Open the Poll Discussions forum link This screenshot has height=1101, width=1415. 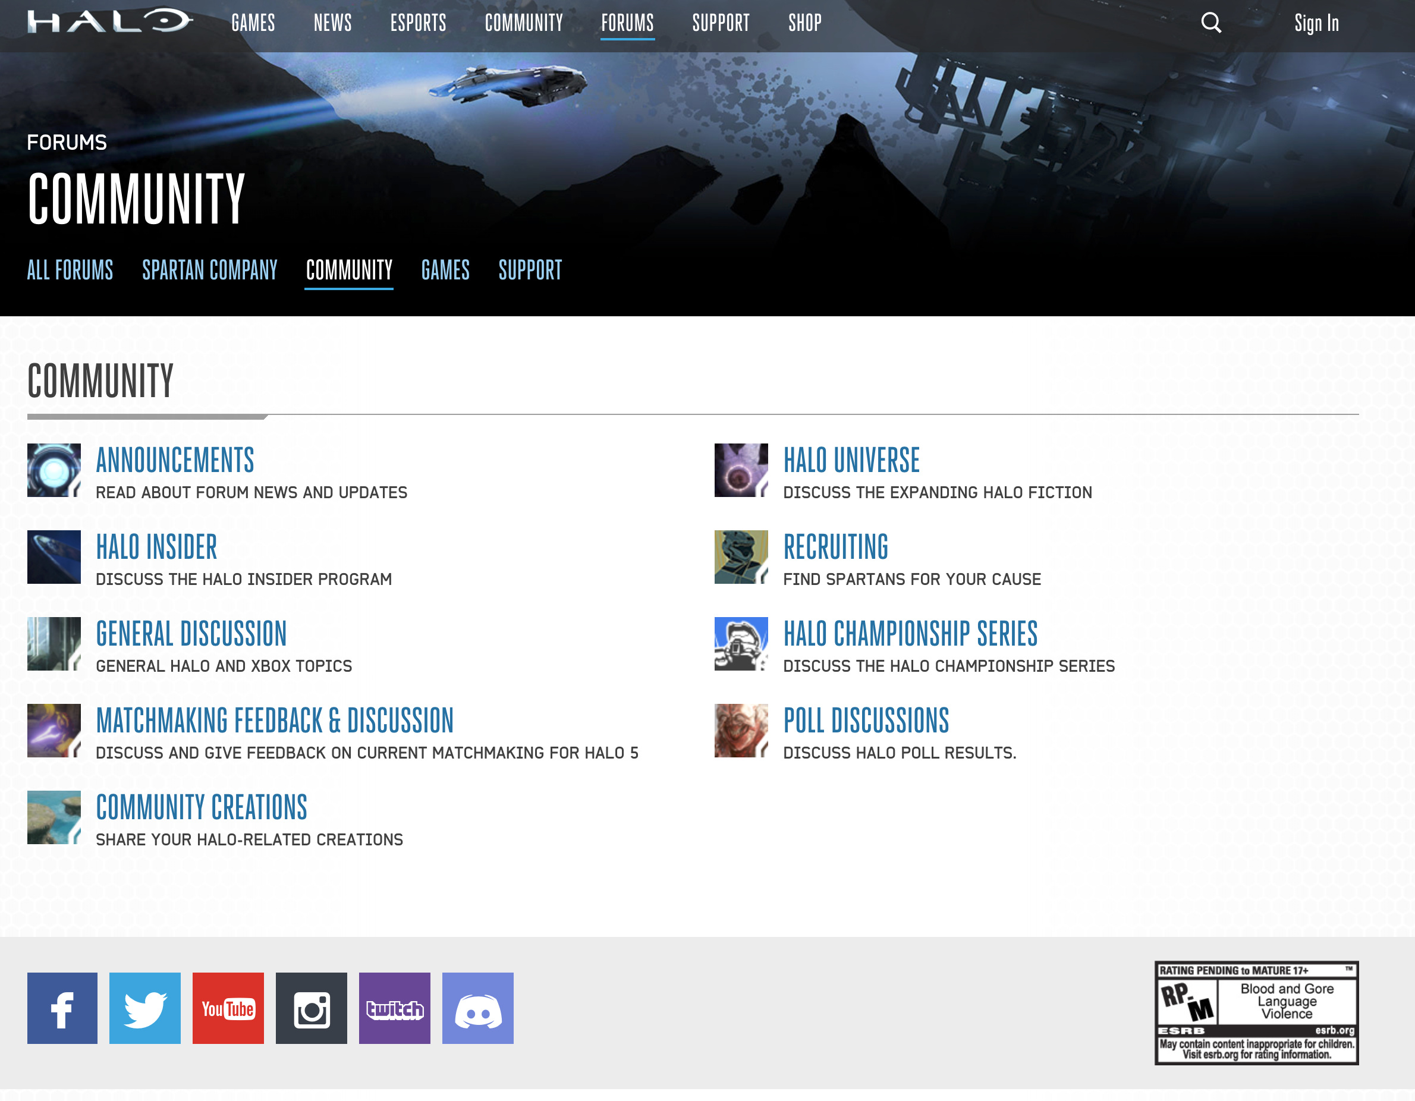866,721
